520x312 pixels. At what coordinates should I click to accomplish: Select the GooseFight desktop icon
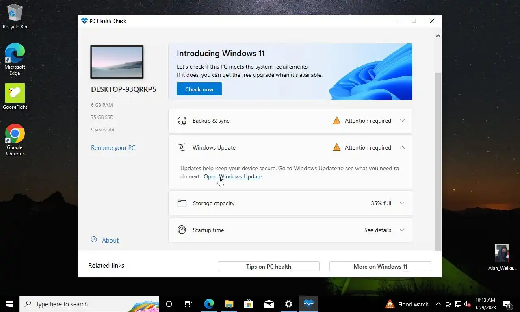pyautogui.click(x=15, y=97)
